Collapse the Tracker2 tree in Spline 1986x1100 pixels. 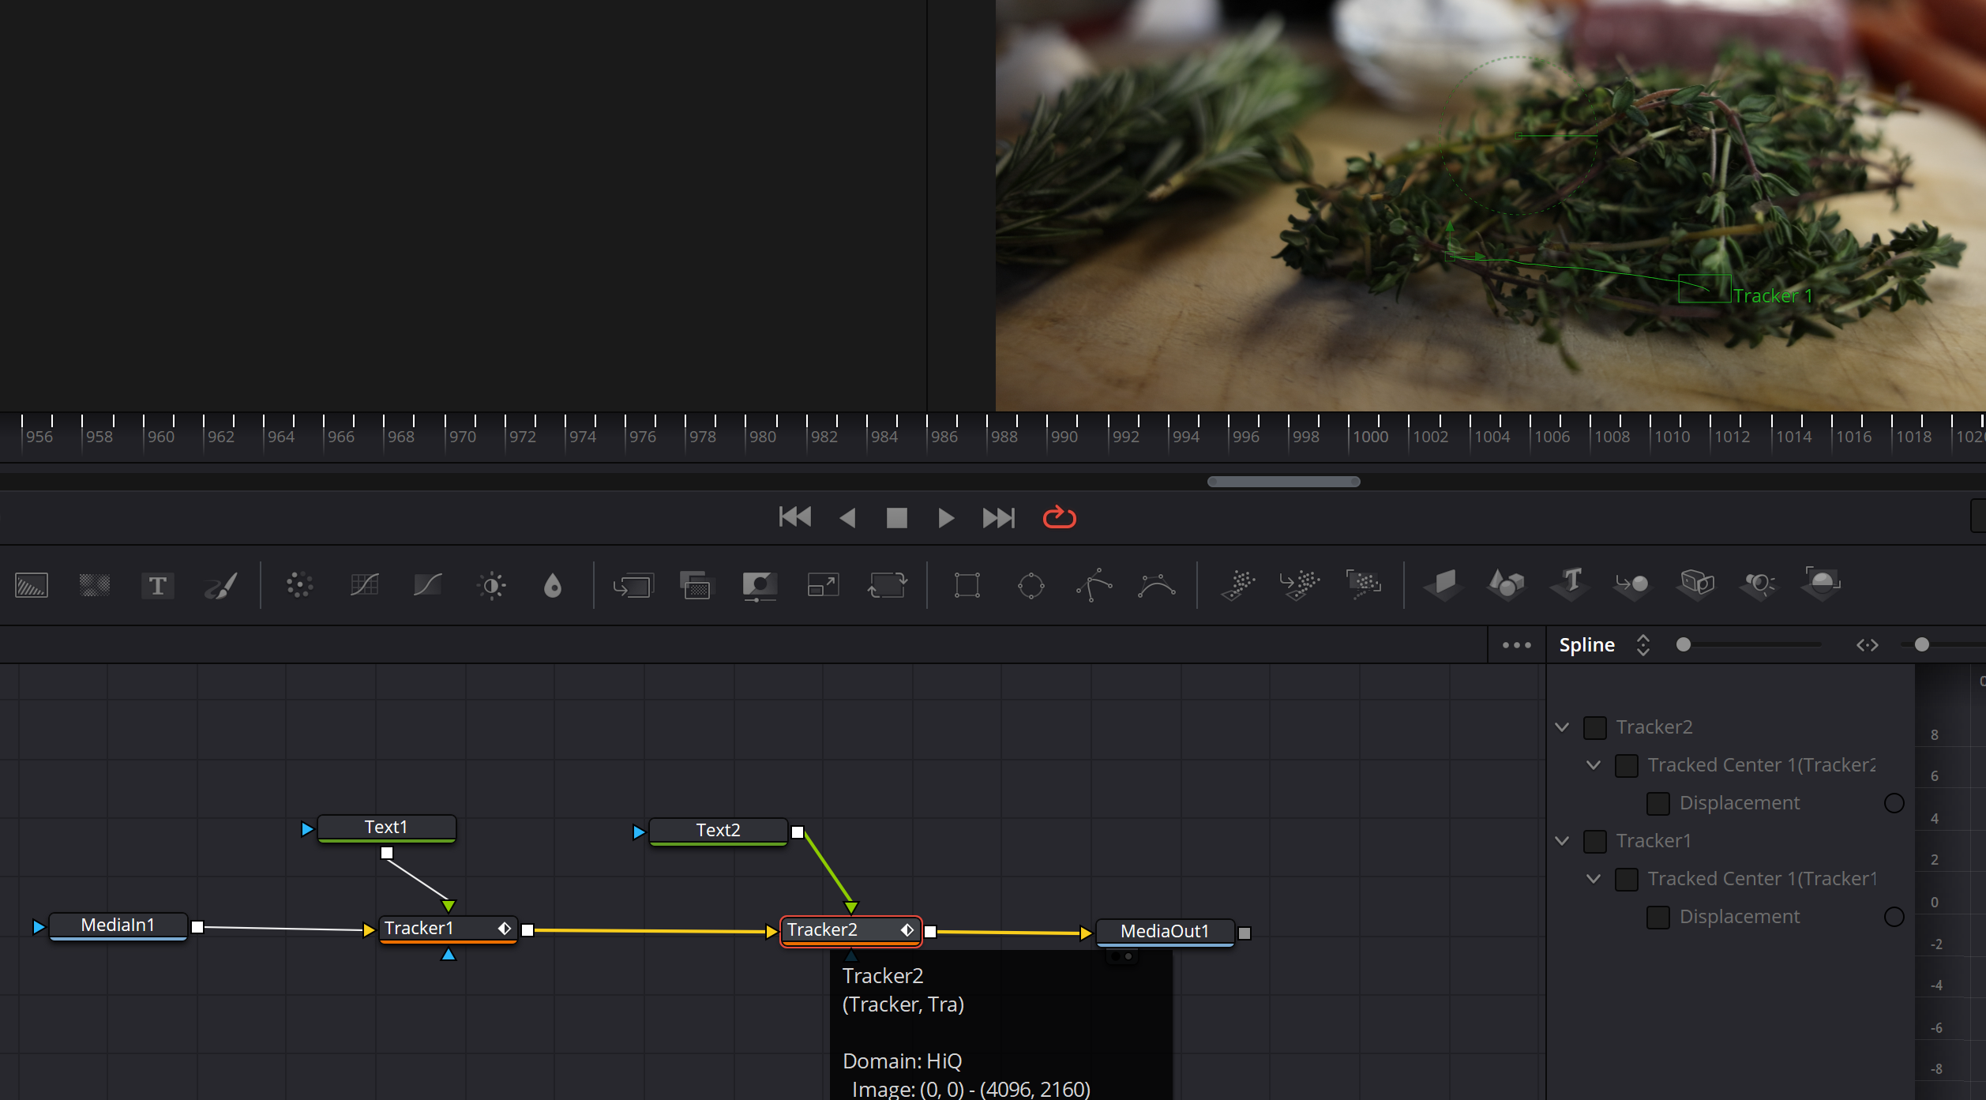coord(1562,727)
